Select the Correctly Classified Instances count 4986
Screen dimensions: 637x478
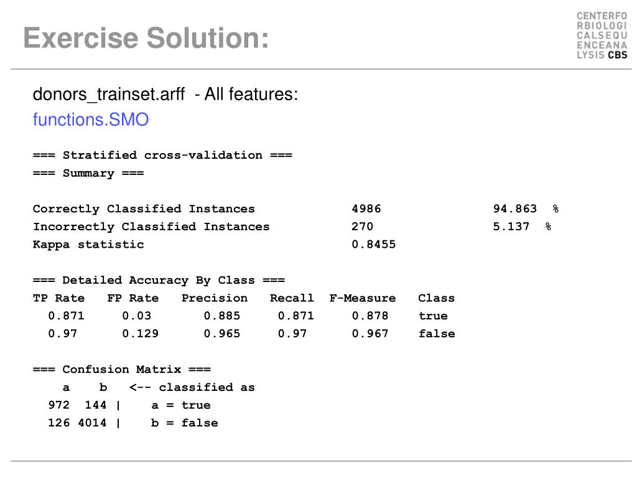coord(366,209)
